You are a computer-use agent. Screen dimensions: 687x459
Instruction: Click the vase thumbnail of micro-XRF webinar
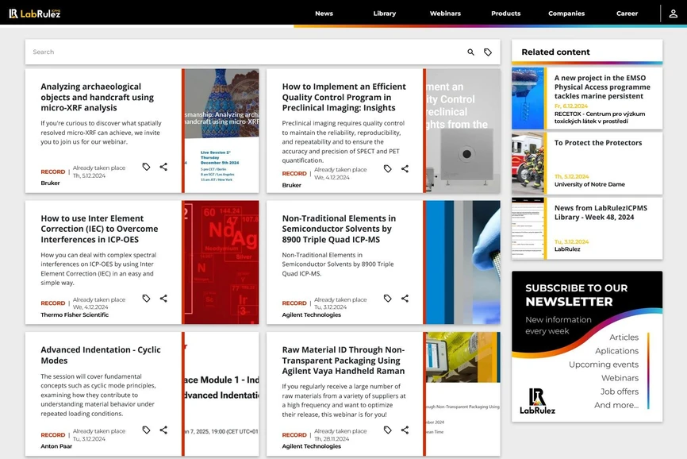click(221, 131)
